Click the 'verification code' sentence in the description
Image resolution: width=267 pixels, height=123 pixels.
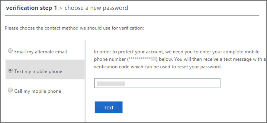pos(158,67)
